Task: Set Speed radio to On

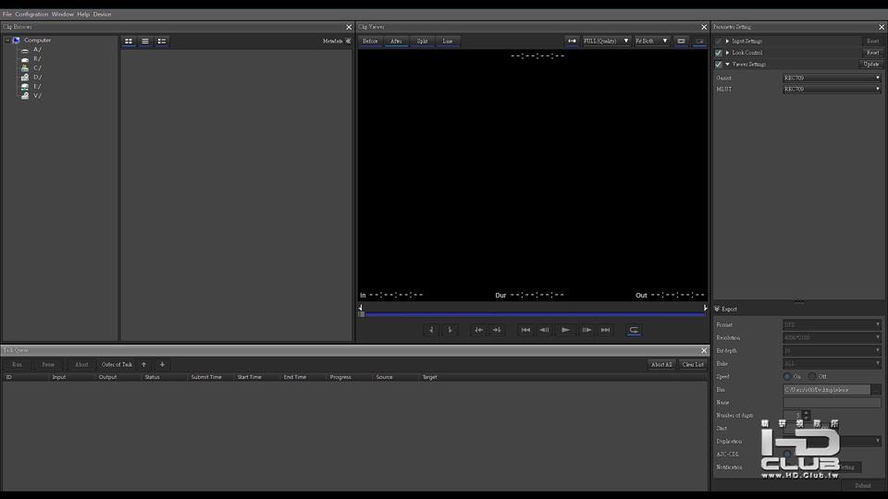Action: click(787, 376)
